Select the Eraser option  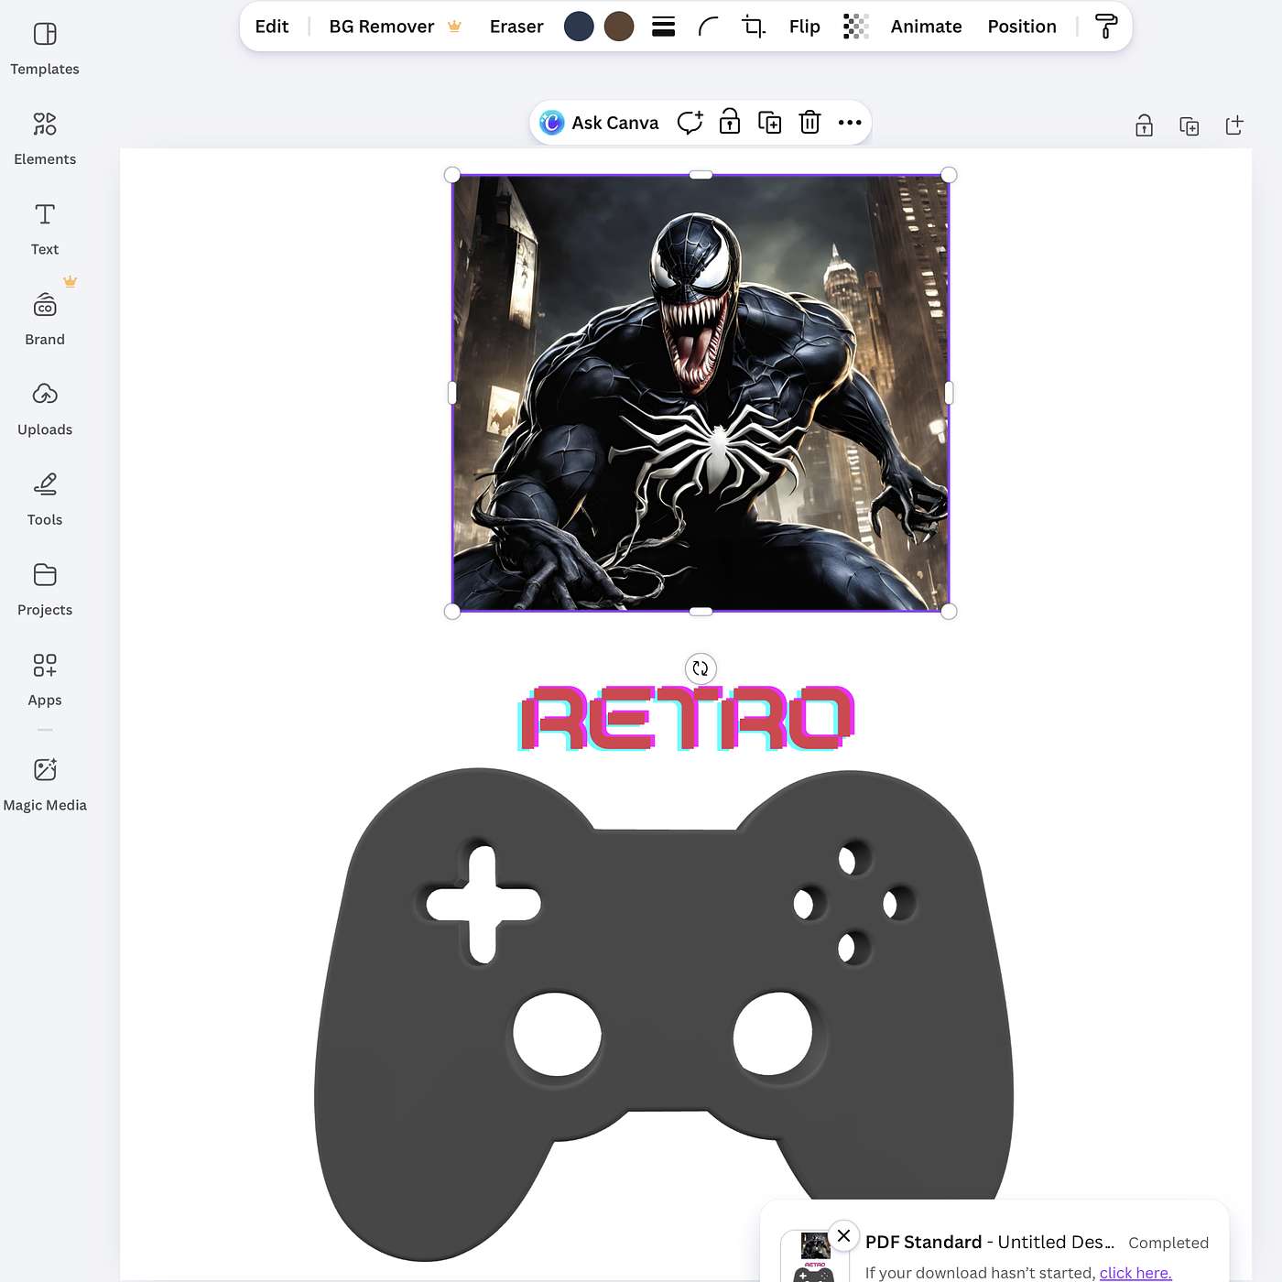point(516,27)
